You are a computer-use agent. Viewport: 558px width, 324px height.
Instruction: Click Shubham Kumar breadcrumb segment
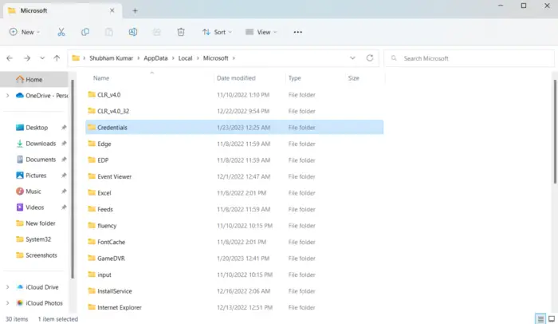click(111, 58)
